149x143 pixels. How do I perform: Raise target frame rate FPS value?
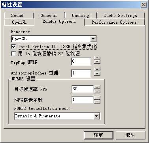click(97, 87)
